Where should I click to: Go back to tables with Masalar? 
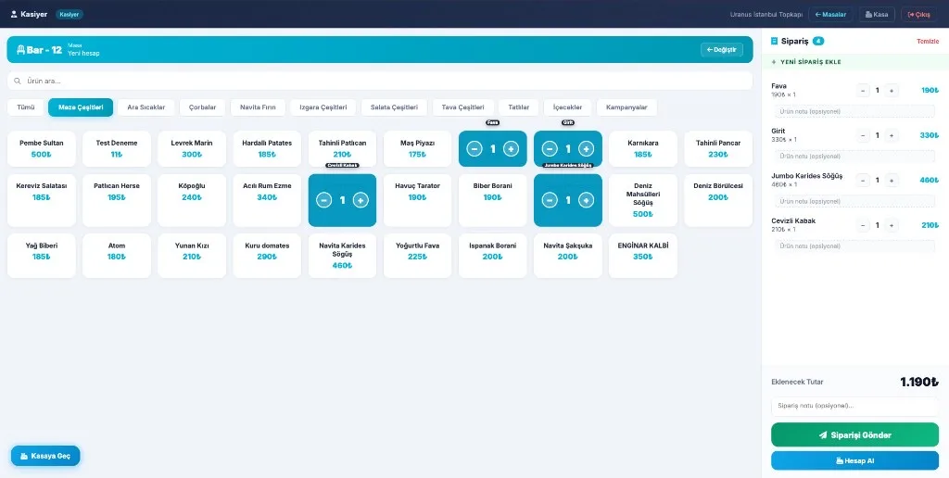coord(831,15)
